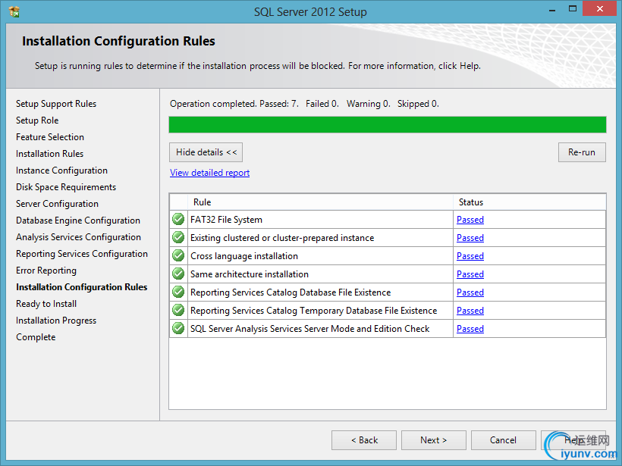This screenshot has width=622, height=466.
Task: Click the green progress bar
Action: pos(388,124)
